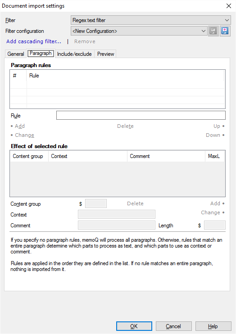Click the Remove link
The height and width of the screenshot is (334, 236).
pos(85,41)
